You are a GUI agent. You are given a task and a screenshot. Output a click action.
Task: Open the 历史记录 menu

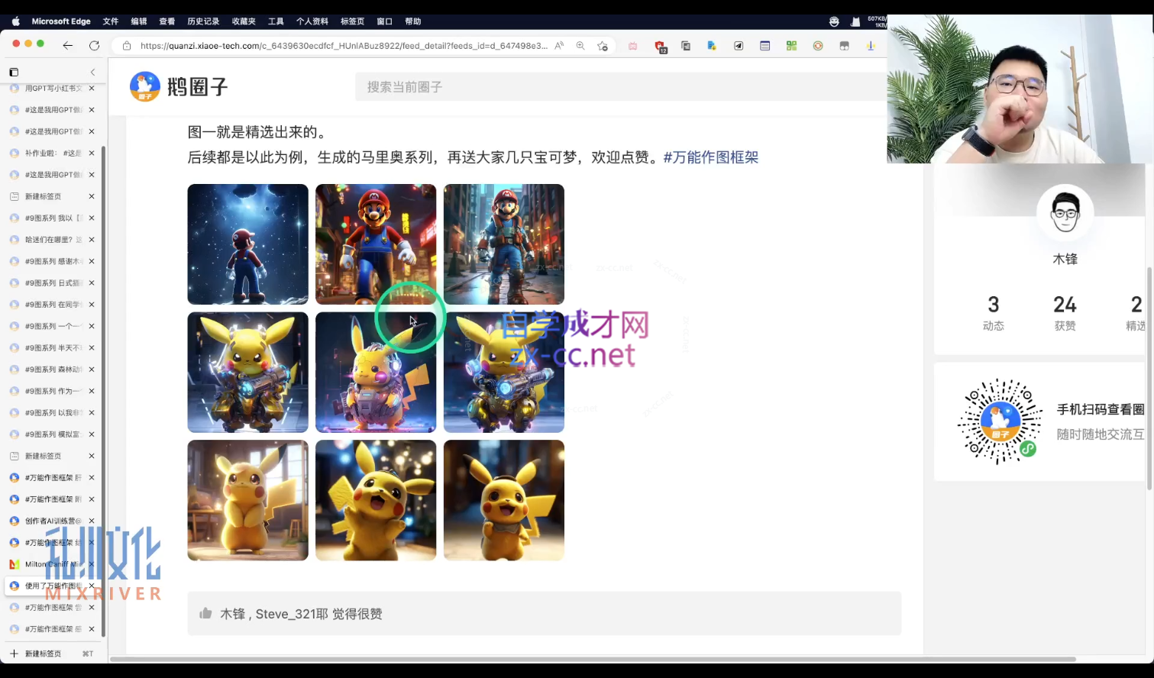coord(203,21)
